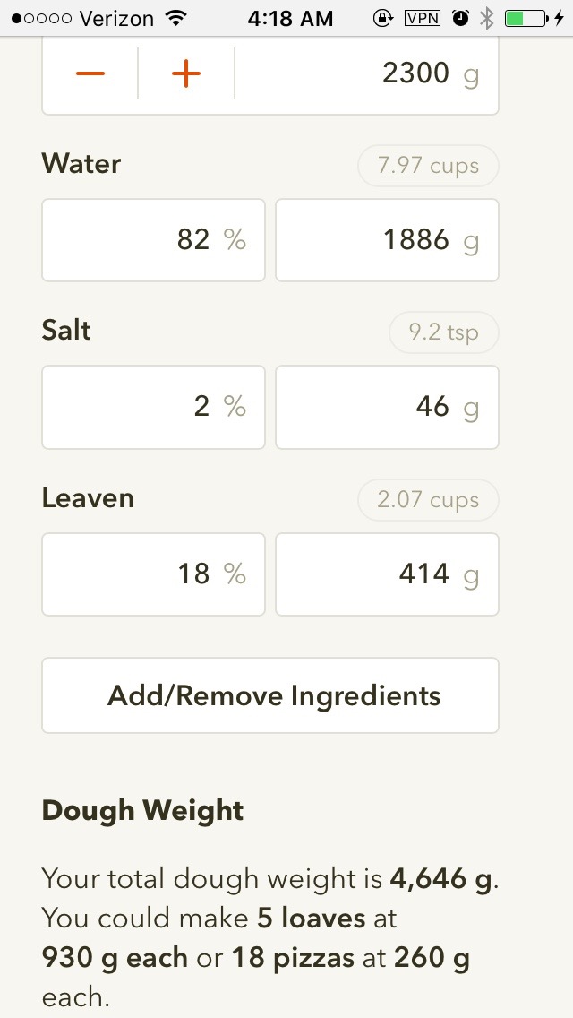Viewport: 573px width, 1018px height.
Task: Edit leaven weight field showing 414 g
Action: [x=387, y=574]
